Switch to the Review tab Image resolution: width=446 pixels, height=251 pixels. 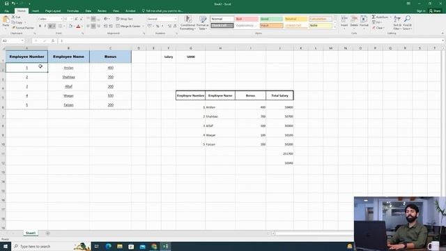(102, 11)
